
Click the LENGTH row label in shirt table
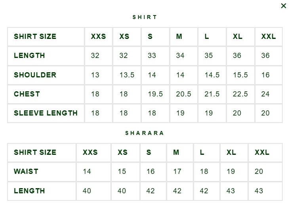[x=29, y=56]
